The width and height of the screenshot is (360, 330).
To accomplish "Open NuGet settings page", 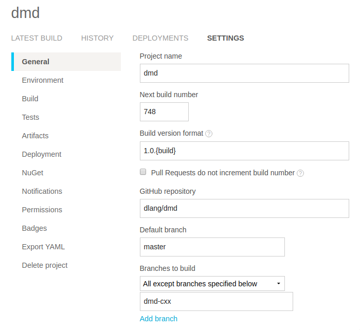I will coord(32,173).
